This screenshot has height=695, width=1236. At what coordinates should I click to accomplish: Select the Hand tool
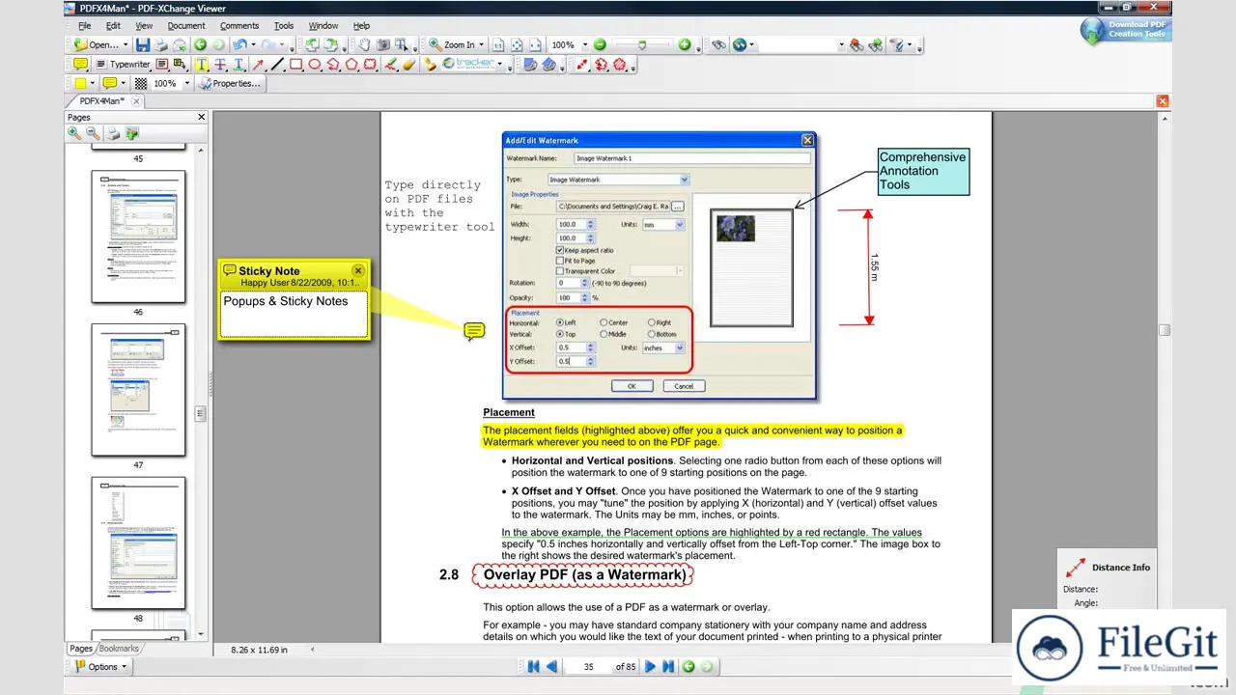click(x=365, y=44)
